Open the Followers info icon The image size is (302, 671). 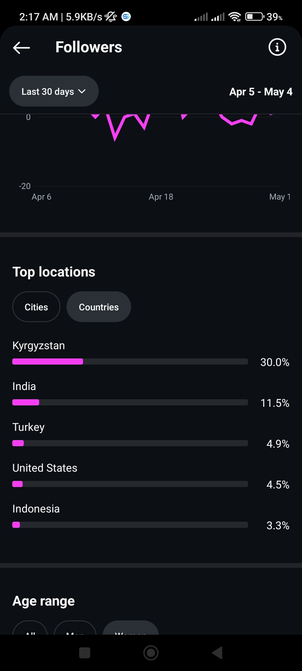[x=277, y=47]
